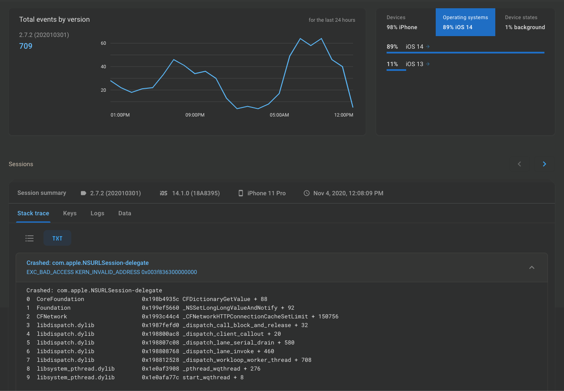
Task: Open the Crashed: com.apple.NSURLSession-delegate link
Action: click(x=87, y=263)
